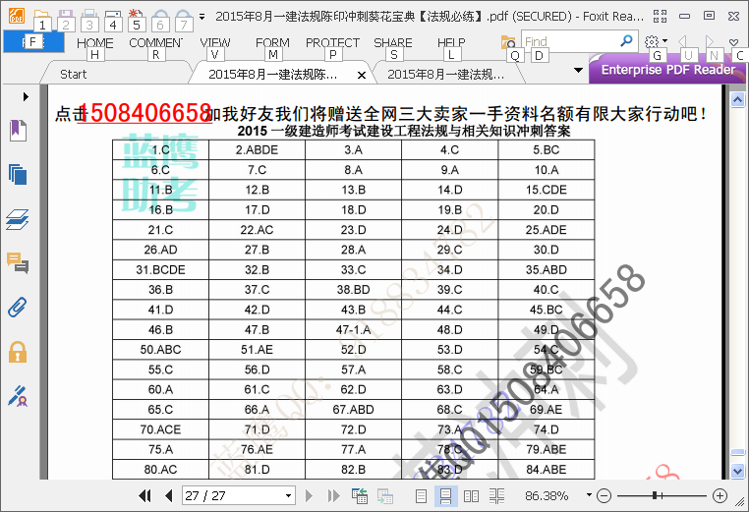This screenshot has height=512, width=749.
Task: Open the Pages thumbnails panel
Action: coord(18,174)
